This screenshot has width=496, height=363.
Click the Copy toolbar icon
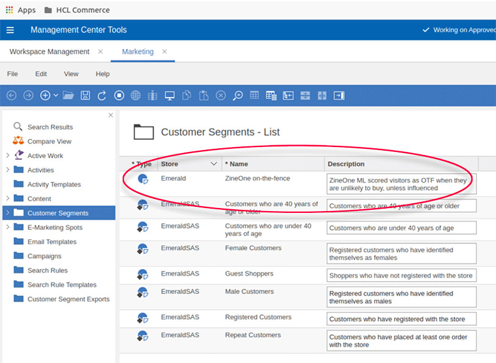(187, 96)
